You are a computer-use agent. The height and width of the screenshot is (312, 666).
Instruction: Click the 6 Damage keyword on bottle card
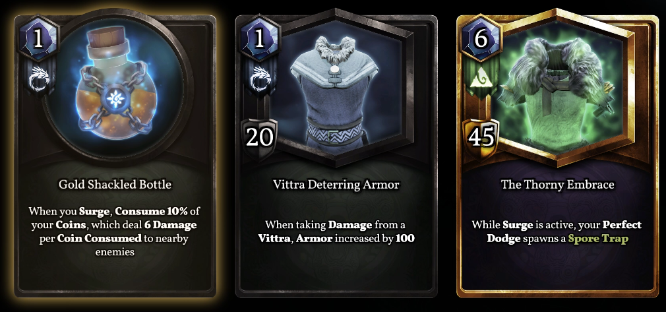(x=175, y=224)
